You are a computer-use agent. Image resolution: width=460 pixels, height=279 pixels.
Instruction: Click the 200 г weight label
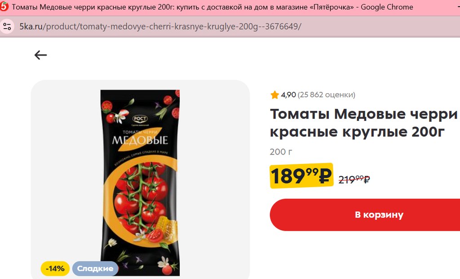click(x=281, y=152)
